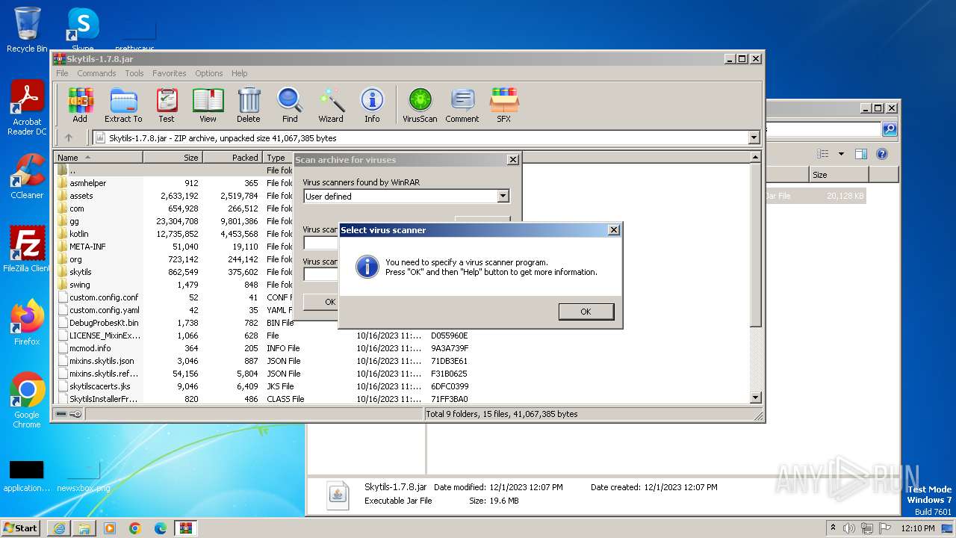This screenshot has height=538, width=956.
Task: Open Internet Explorer from the taskbar
Action: (59, 528)
